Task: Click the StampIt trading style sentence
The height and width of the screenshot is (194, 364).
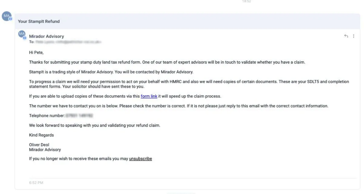Action: 111,72
